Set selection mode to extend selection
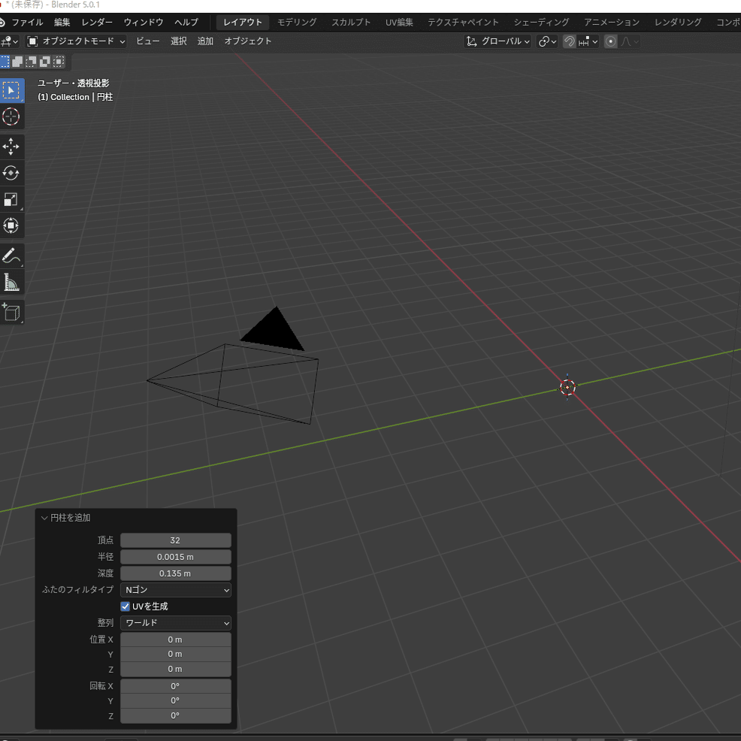 coord(17,62)
